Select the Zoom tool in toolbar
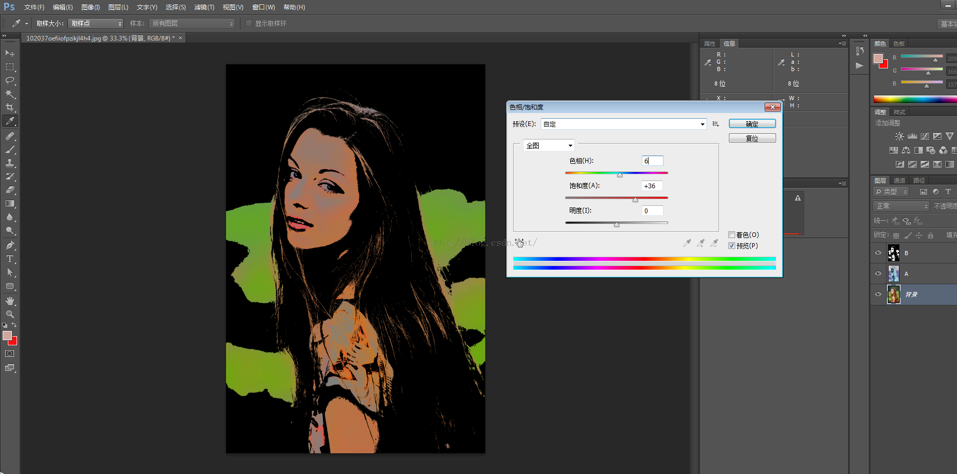The height and width of the screenshot is (474, 957). [10, 314]
